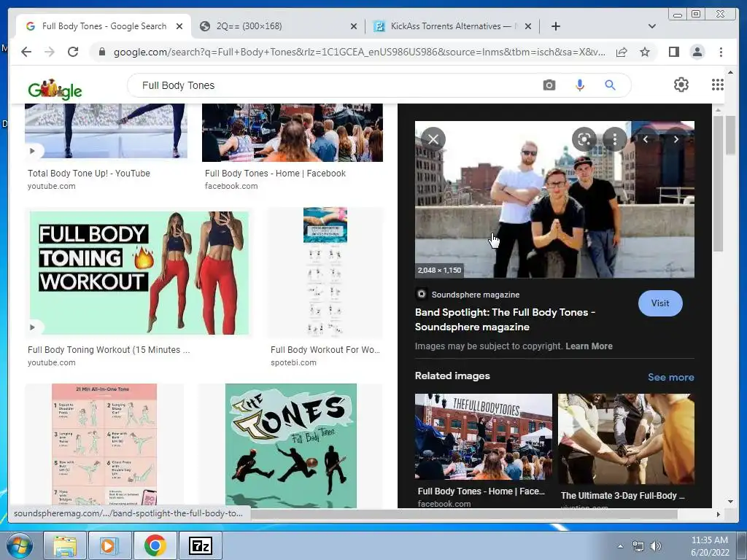Search inside image with Lens icon
Image resolution: width=747 pixels, height=560 pixels.
[x=584, y=139]
